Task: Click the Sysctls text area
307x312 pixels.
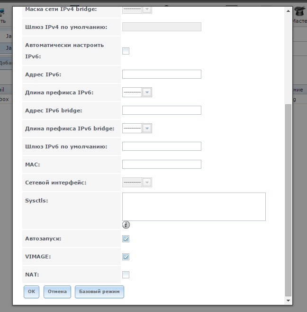Action: click(x=194, y=207)
